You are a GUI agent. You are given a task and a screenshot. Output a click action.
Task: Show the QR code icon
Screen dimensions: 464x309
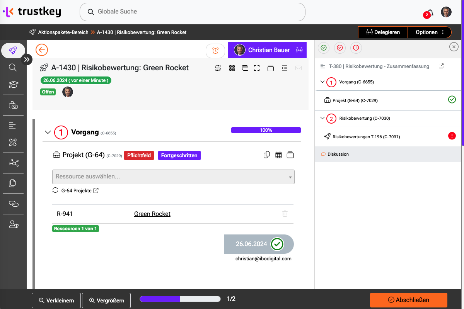(232, 68)
